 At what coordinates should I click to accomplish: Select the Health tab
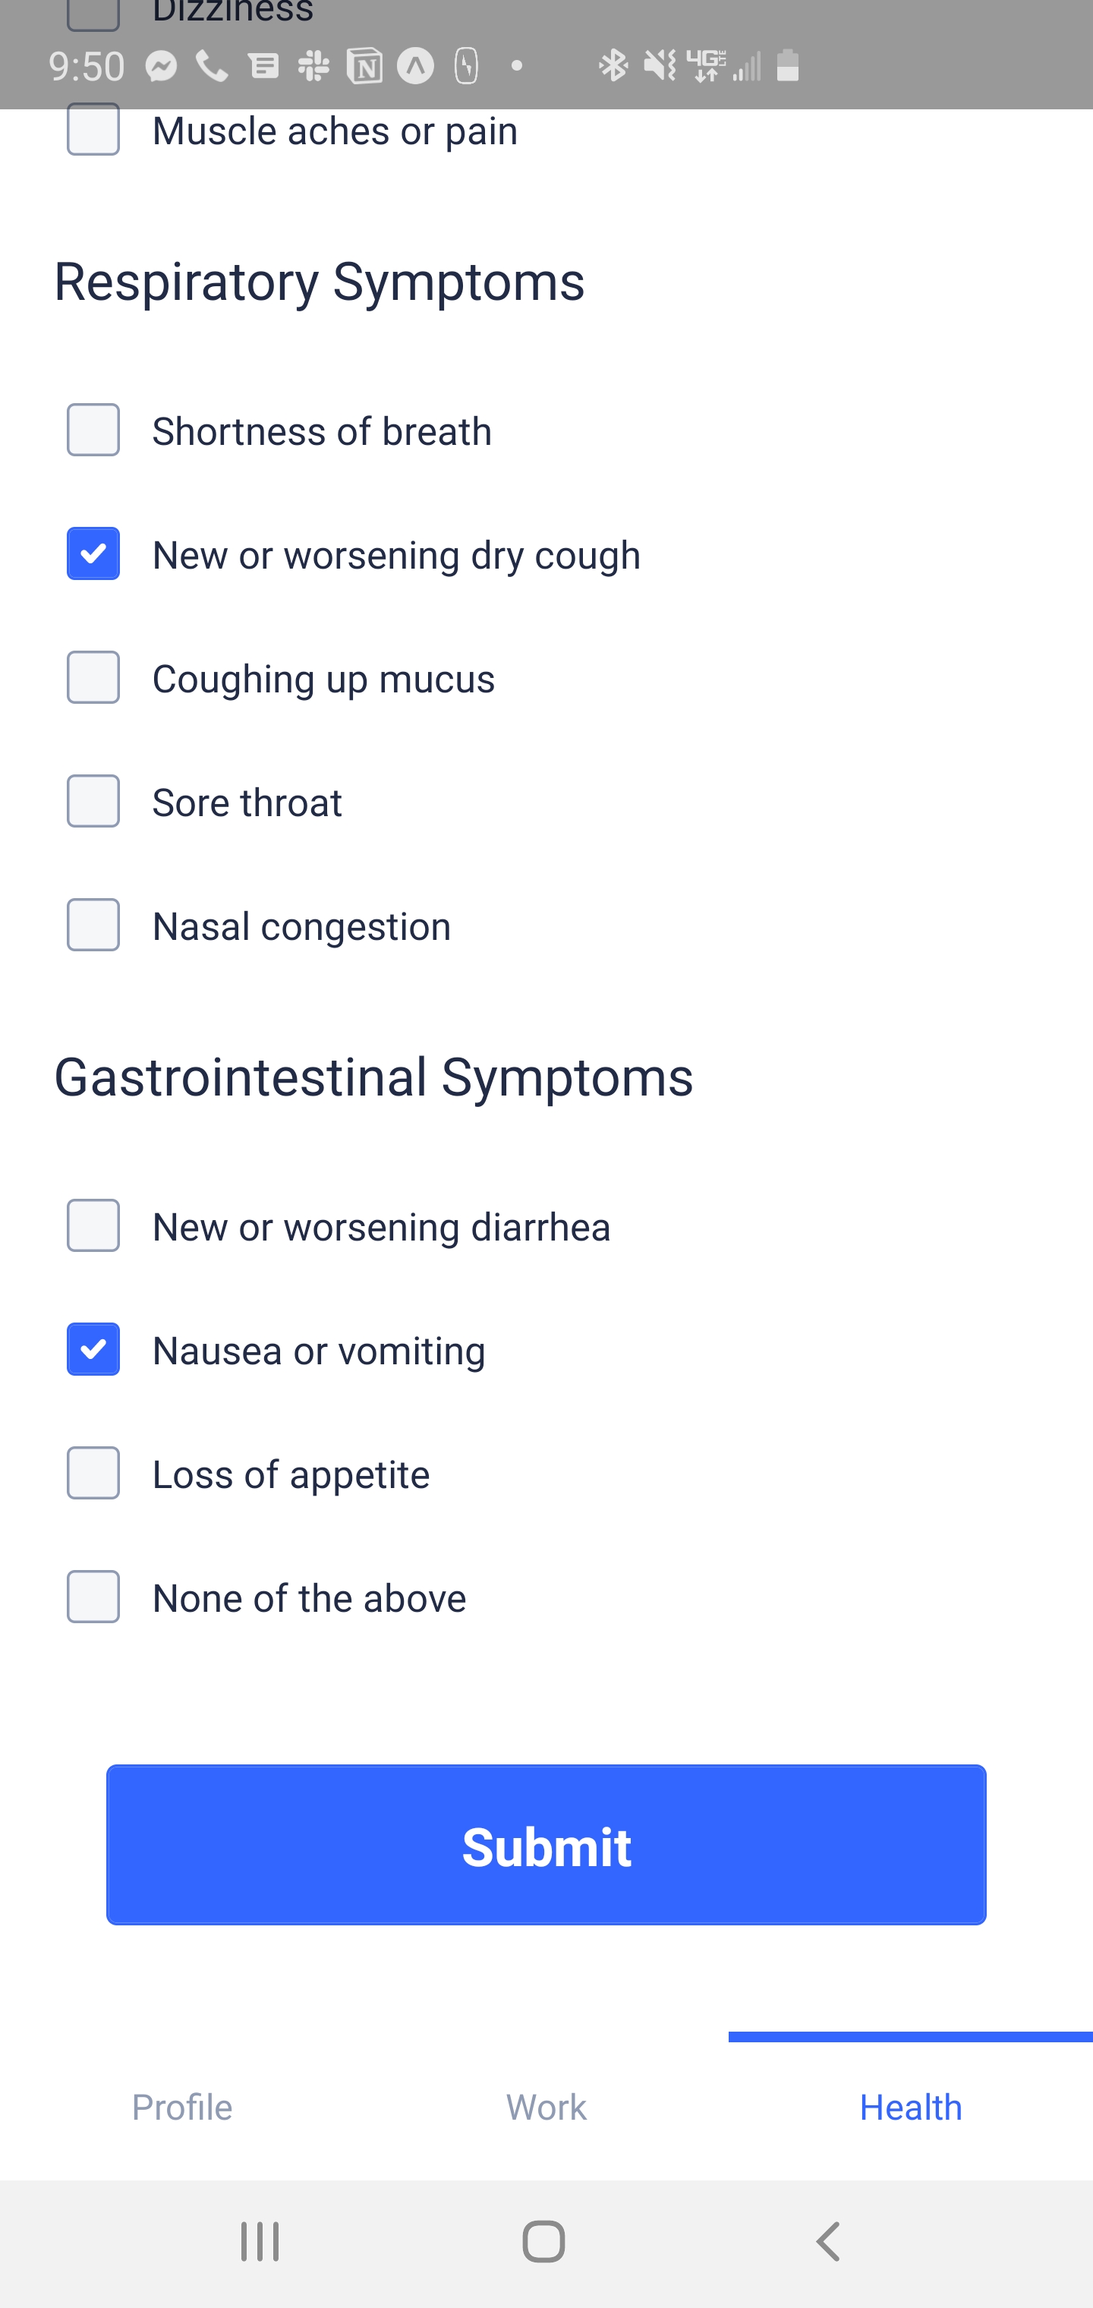[910, 2108]
